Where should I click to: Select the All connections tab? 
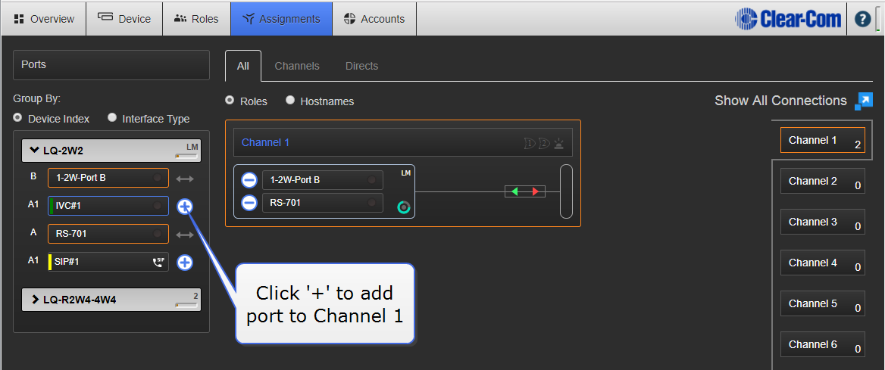tap(242, 66)
